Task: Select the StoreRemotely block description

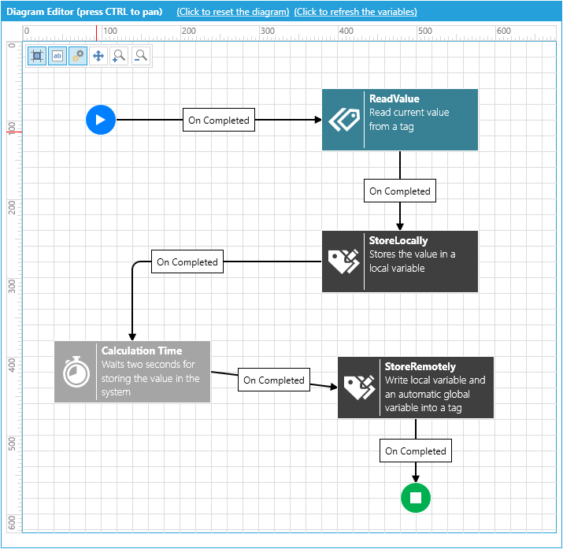Action: [x=435, y=394]
